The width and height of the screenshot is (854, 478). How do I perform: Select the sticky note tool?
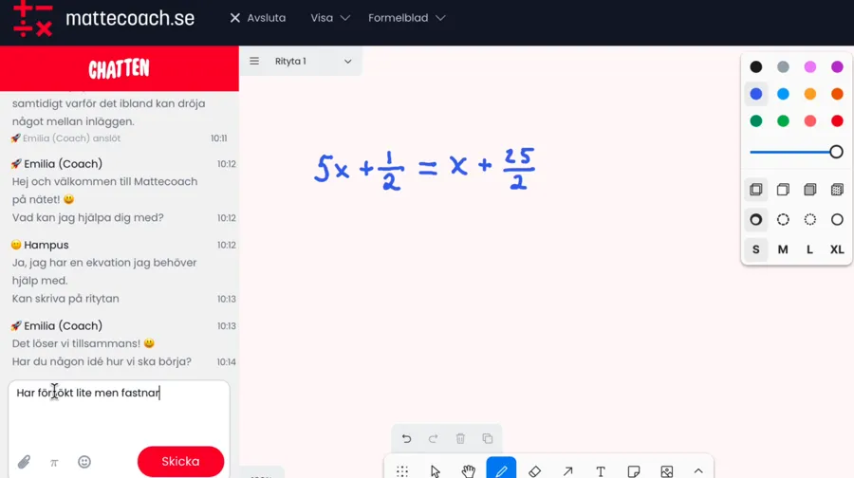[634, 471]
